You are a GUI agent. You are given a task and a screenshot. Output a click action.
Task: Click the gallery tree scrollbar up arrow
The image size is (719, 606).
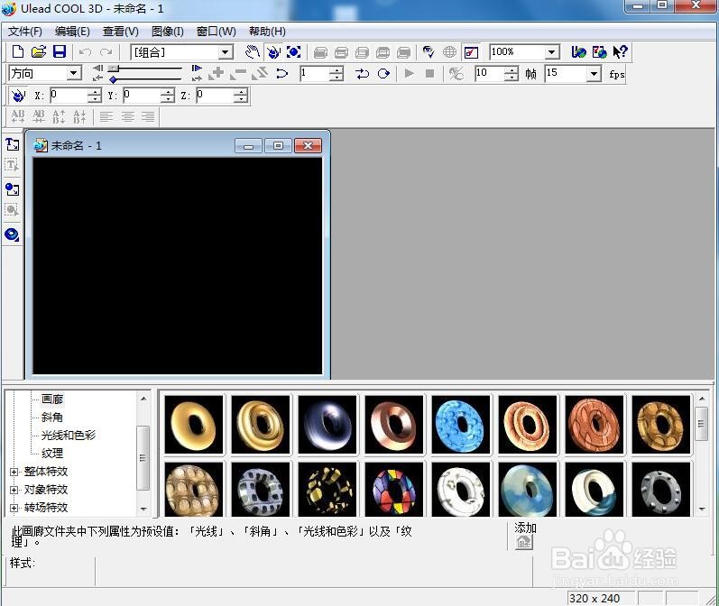pyautogui.click(x=143, y=399)
